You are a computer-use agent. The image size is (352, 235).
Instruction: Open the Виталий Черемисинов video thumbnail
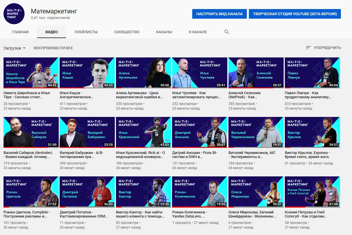pyautogui.click(x=256, y=132)
